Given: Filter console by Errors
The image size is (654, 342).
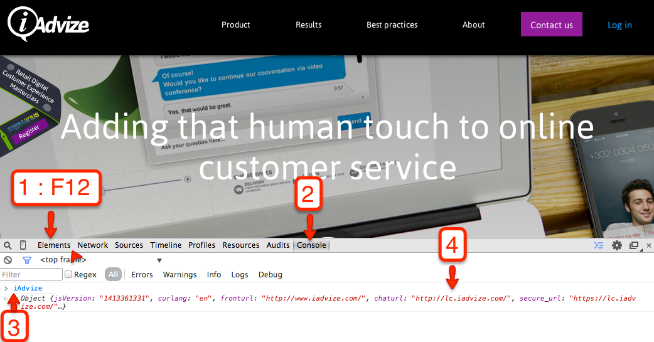Looking at the screenshot, I should click(142, 274).
